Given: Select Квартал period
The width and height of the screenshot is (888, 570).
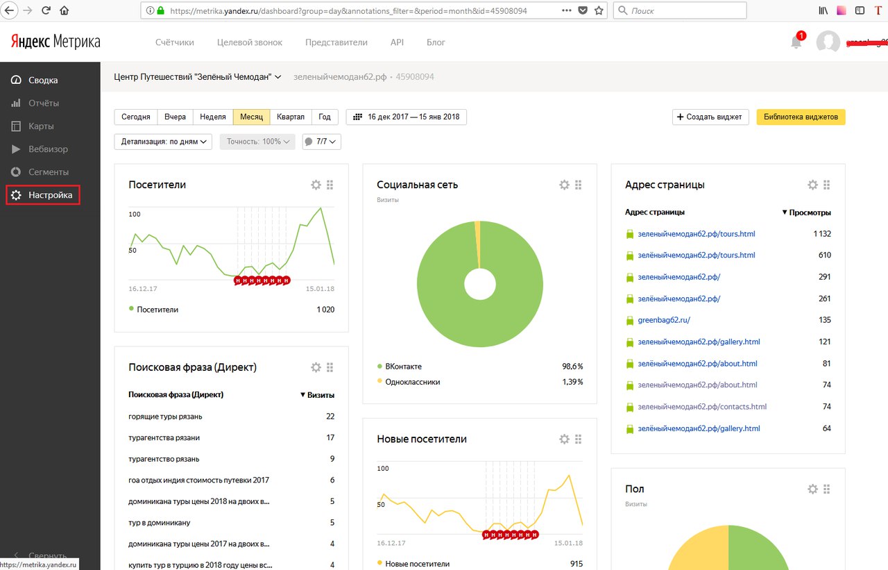Looking at the screenshot, I should (290, 117).
